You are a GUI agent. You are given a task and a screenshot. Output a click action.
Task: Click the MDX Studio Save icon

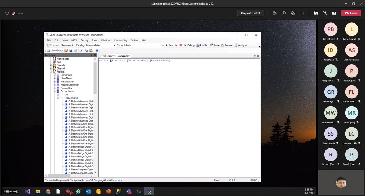(x=71, y=50)
